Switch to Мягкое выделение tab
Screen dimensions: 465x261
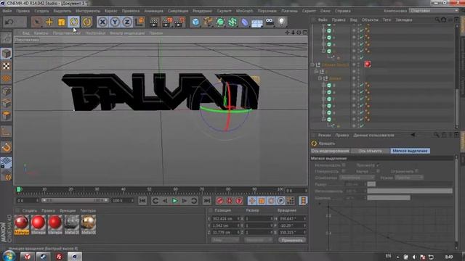click(410, 151)
